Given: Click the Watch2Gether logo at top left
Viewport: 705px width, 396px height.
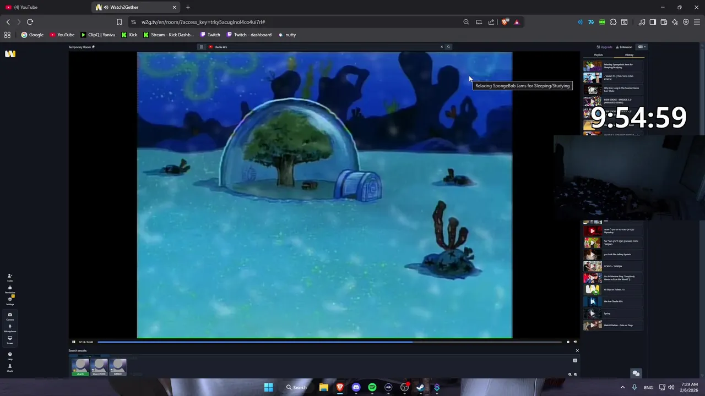Looking at the screenshot, I should [10, 53].
